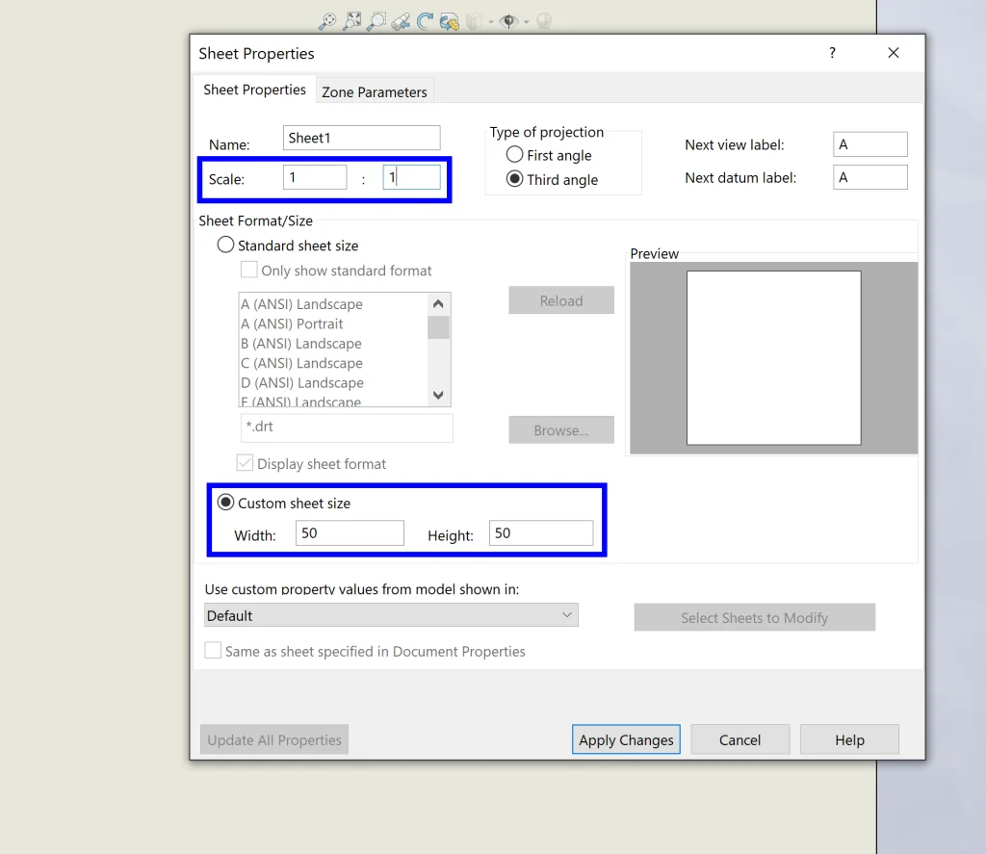Select B (ANSI) Landscape in list

(301, 344)
